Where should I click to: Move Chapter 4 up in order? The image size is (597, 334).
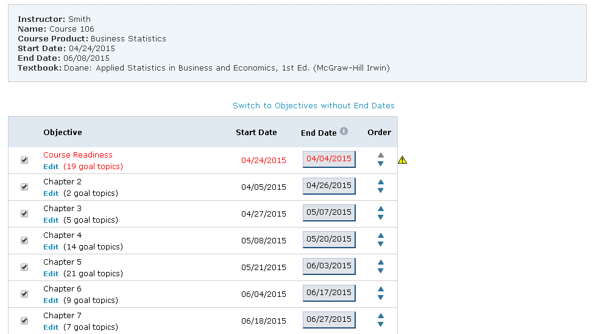381,235
